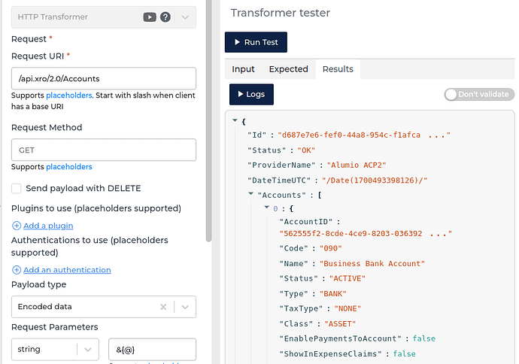
Task: Click the "OK" status value
Action: pyautogui.click(x=306, y=150)
